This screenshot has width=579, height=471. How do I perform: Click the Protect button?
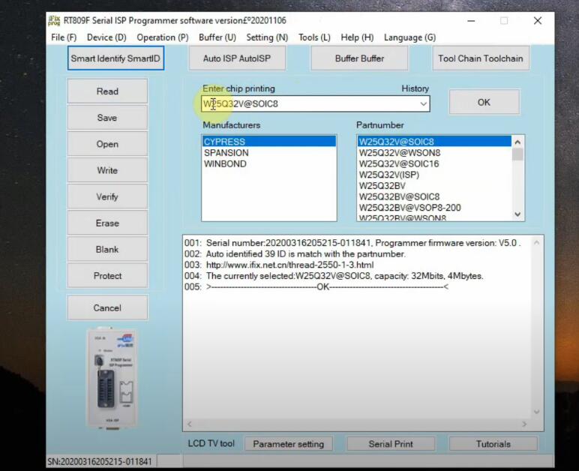click(107, 276)
